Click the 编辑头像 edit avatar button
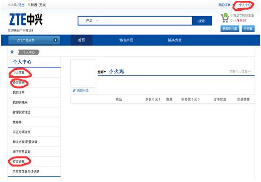 click(83, 91)
